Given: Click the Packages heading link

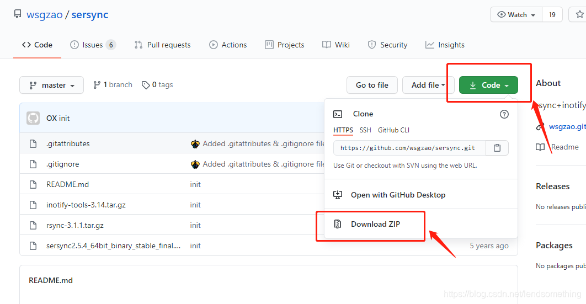Looking at the screenshot, I should point(554,245).
